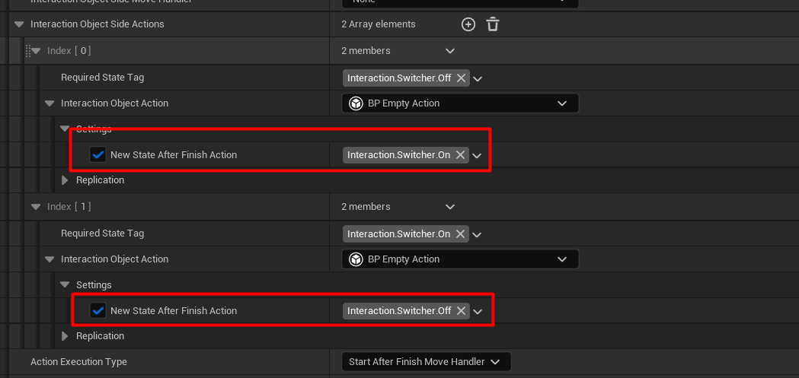Open Action Execution Type dropdown
The height and width of the screenshot is (378, 799).
[495, 362]
